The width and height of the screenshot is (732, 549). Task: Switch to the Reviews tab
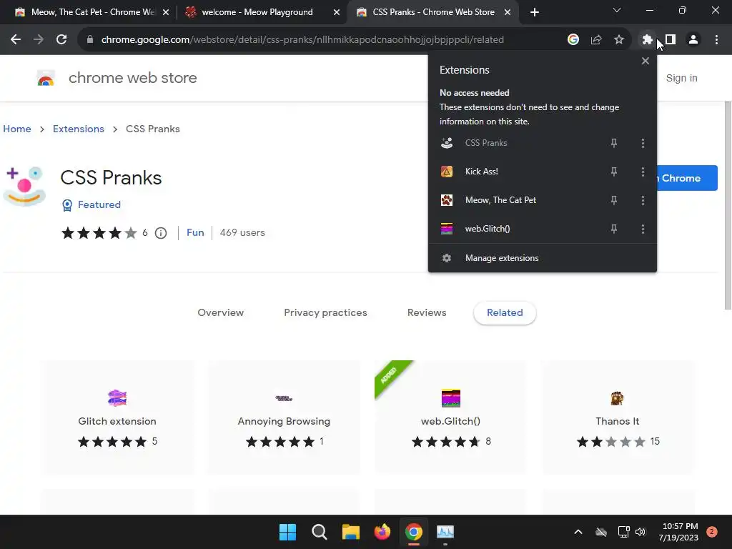pos(427,313)
